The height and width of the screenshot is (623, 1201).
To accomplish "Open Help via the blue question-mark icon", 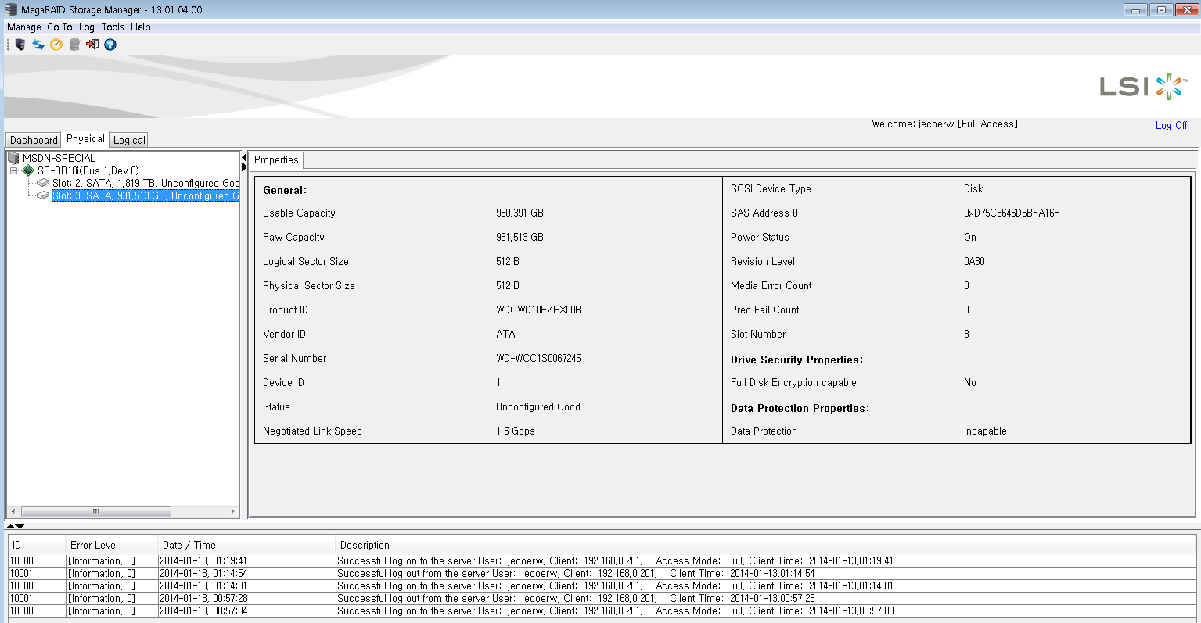I will pos(110,45).
